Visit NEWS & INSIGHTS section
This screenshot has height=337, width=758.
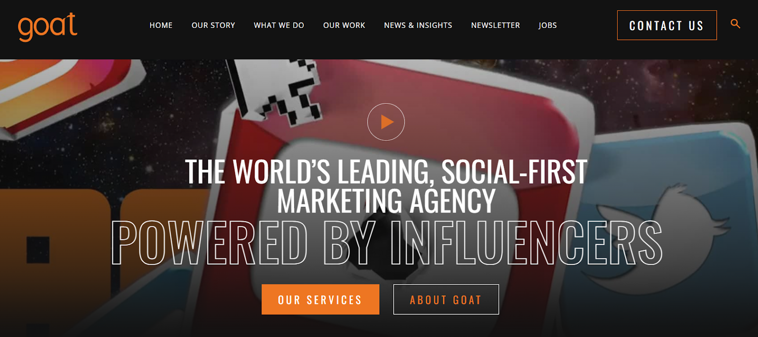tap(418, 25)
